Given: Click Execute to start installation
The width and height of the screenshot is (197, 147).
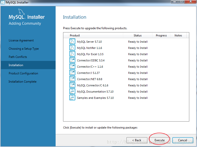Looking at the screenshot, I should click(x=160, y=140).
